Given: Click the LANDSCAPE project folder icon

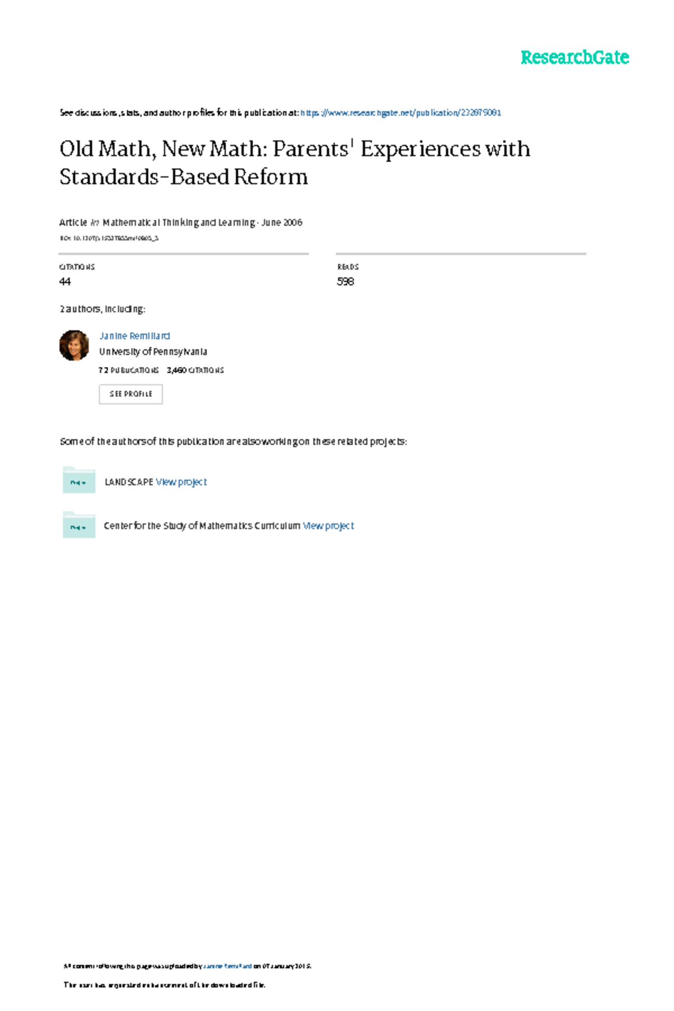Looking at the screenshot, I should 79,481.
